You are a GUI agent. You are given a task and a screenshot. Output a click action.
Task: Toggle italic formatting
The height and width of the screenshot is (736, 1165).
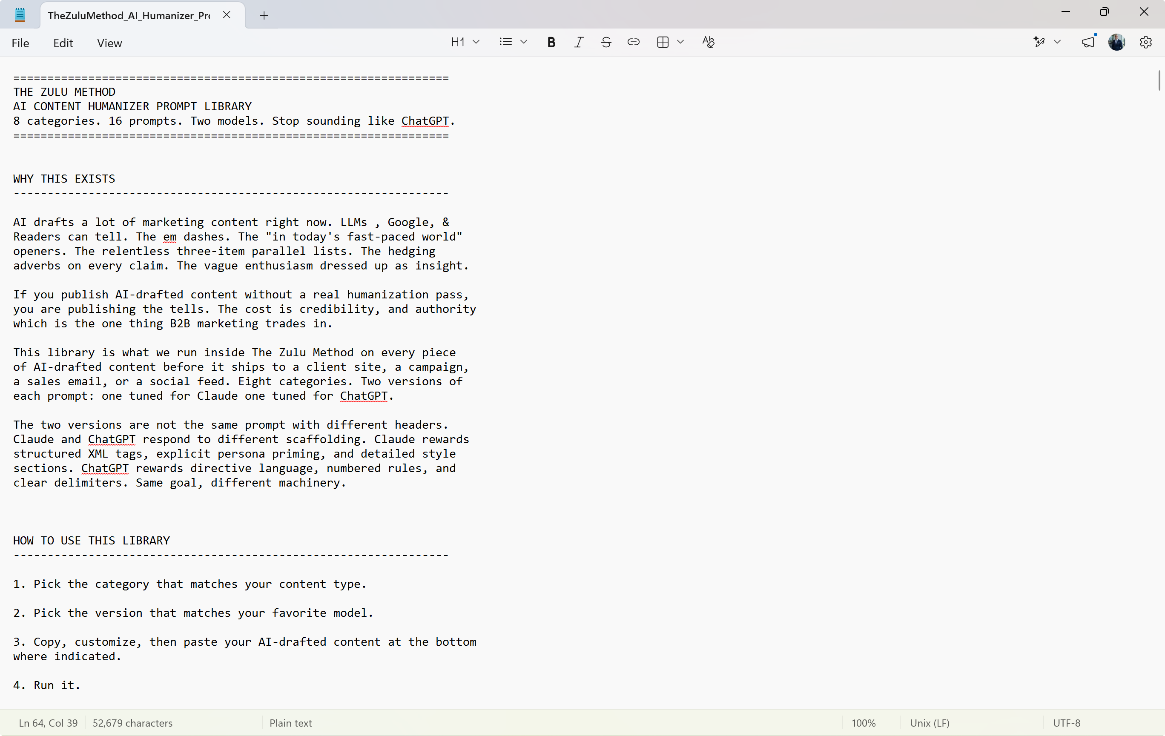(579, 42)
